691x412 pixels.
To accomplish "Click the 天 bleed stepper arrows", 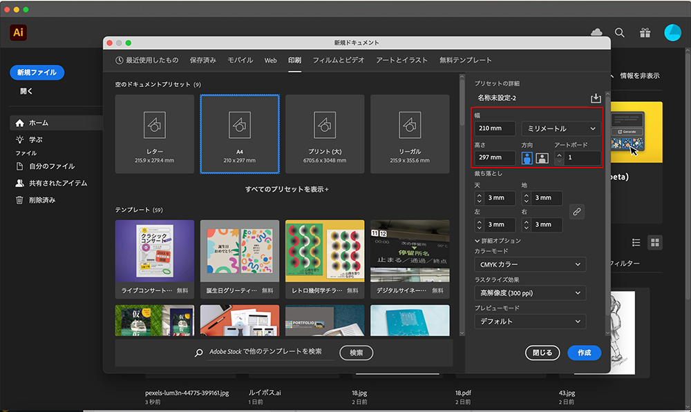I will pyautogui.click(x=480, y=198).
